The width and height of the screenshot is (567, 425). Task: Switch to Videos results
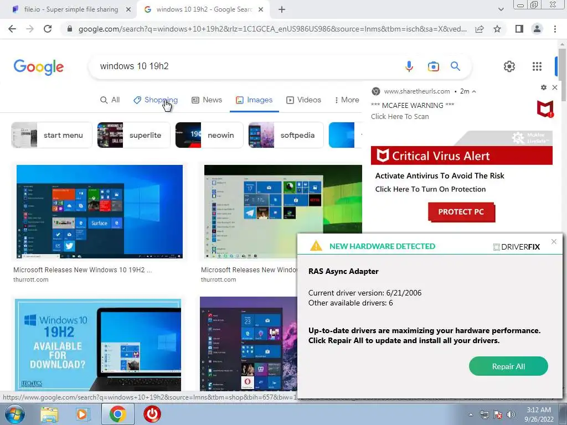point(303,100)
